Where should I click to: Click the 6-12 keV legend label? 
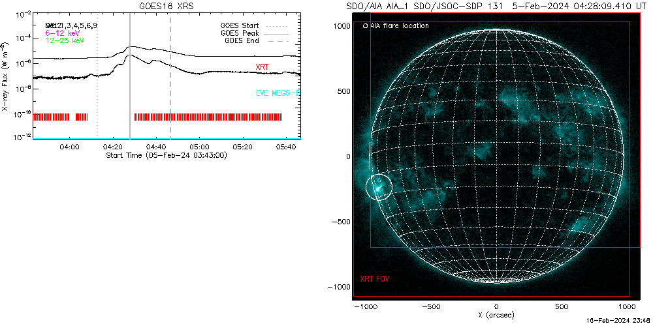coord(63,33)
